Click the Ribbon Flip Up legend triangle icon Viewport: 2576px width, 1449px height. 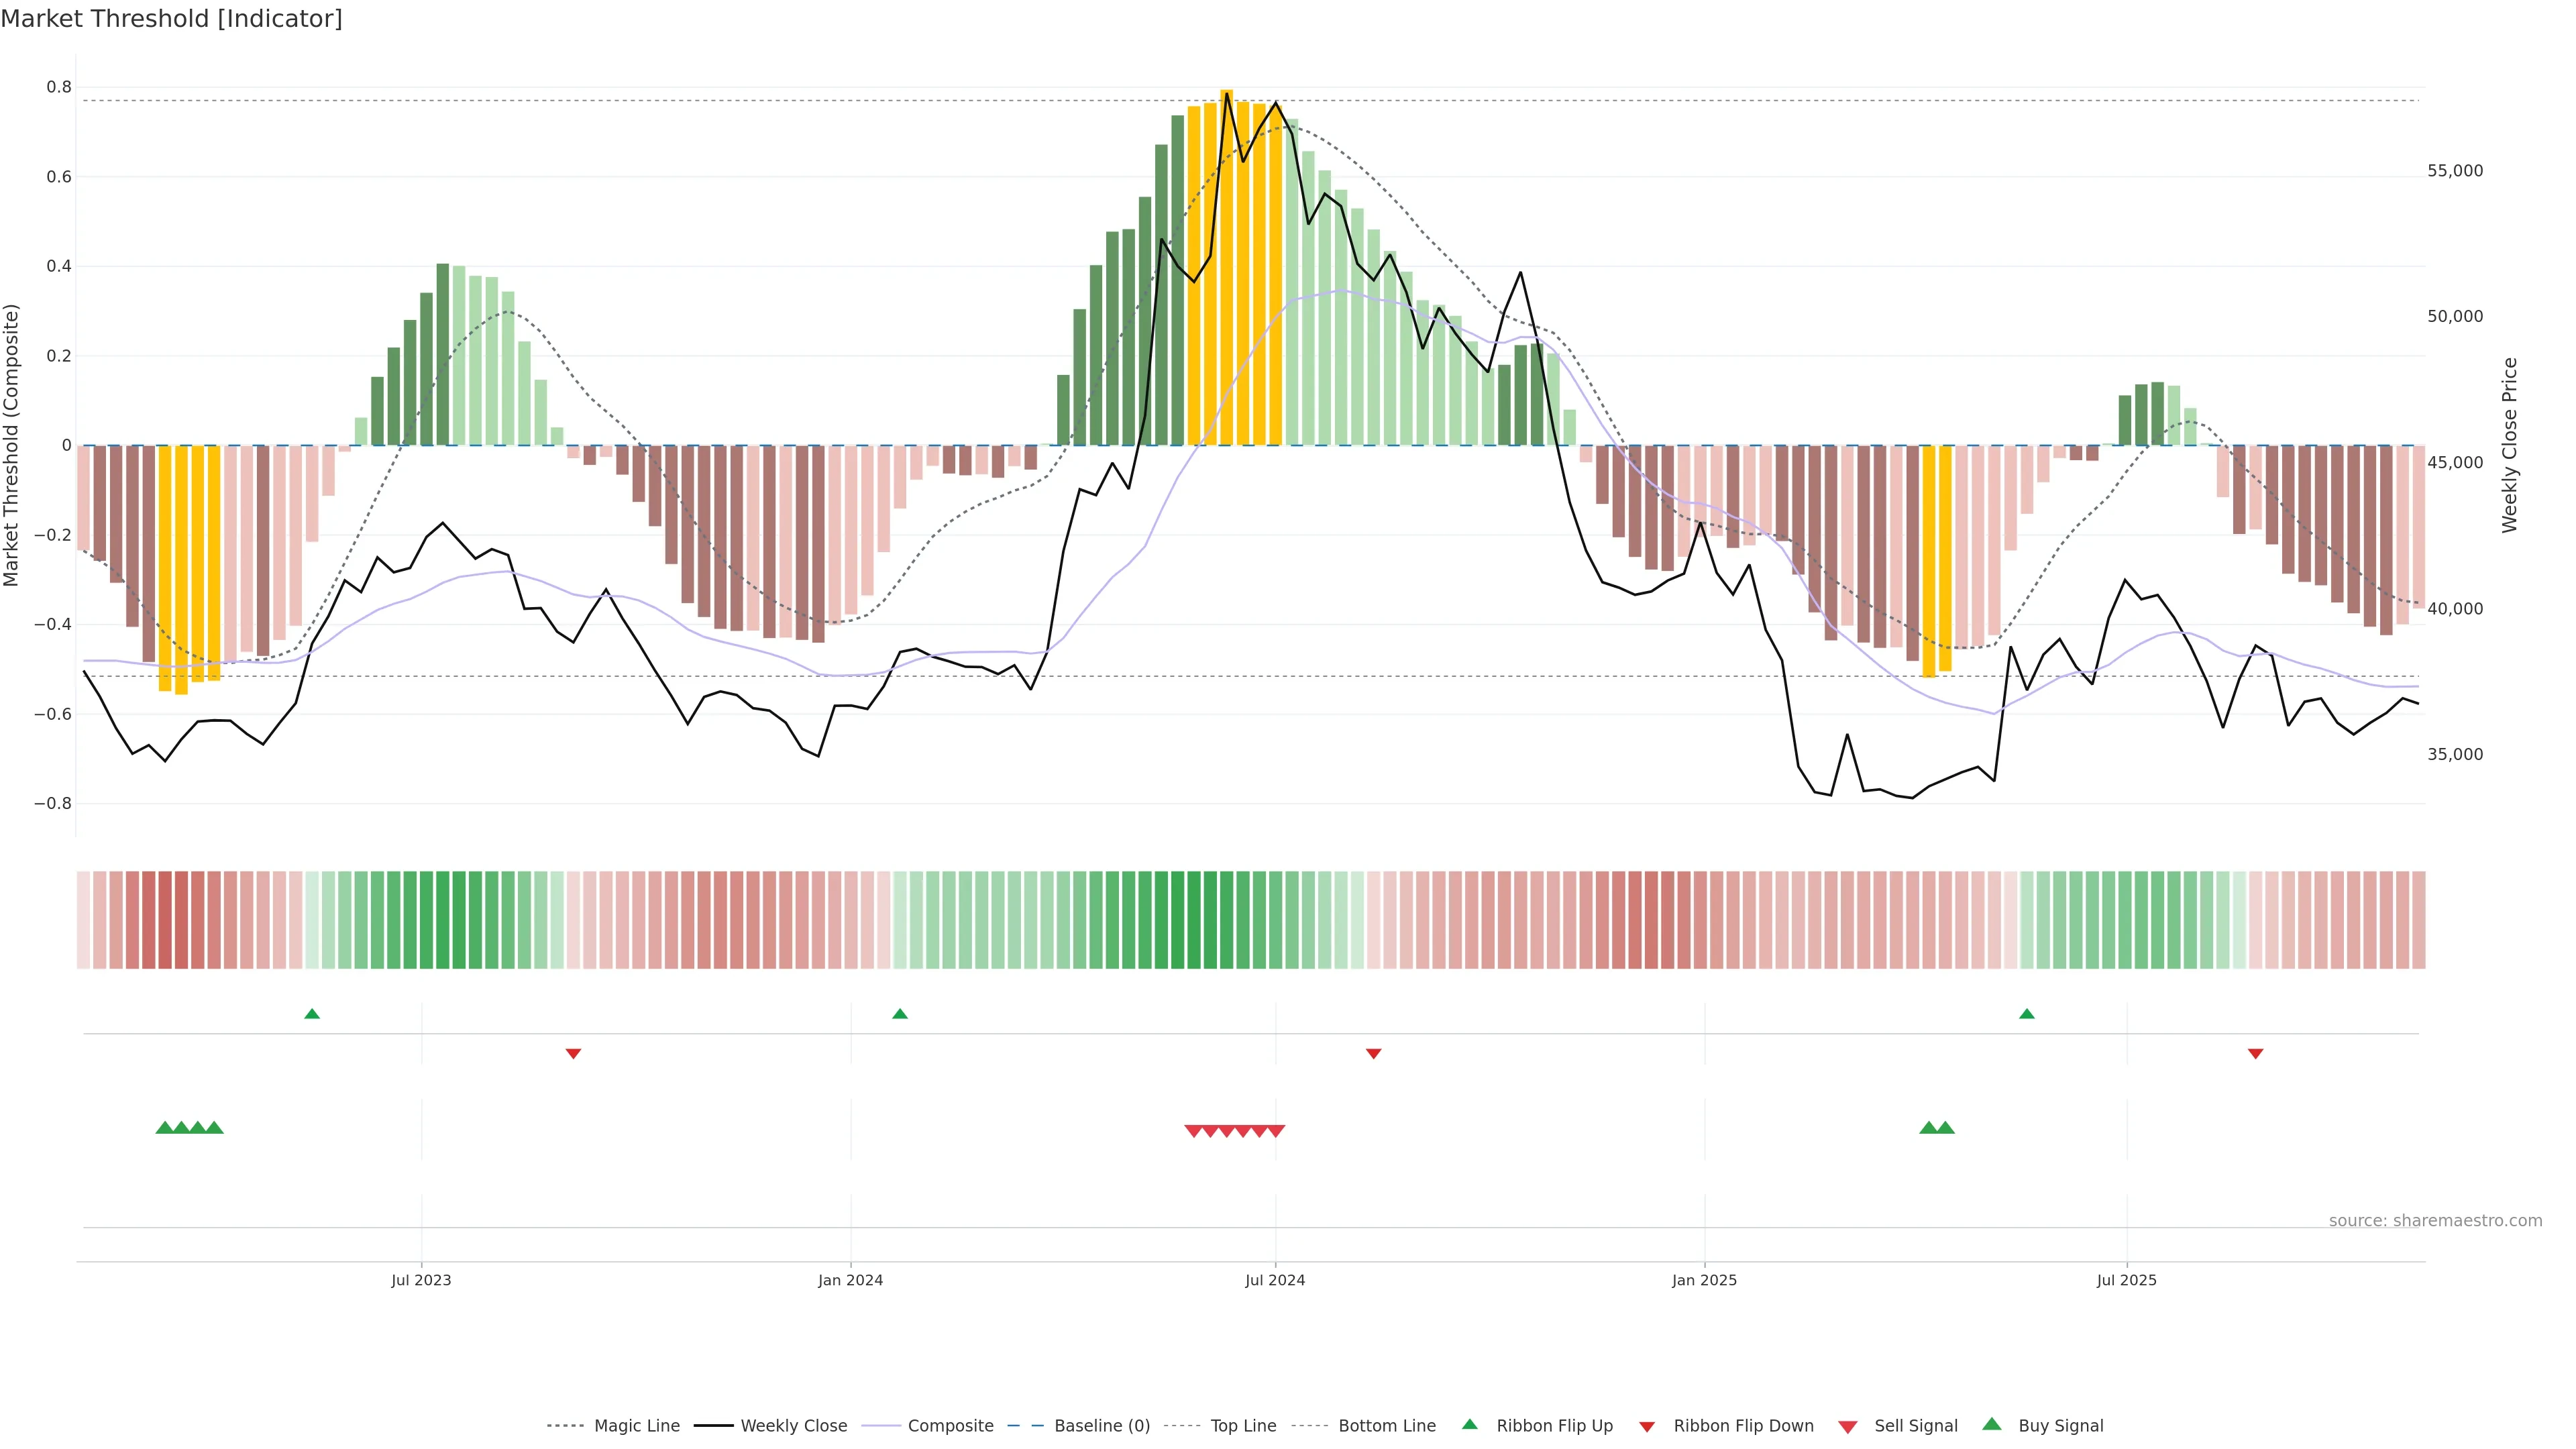(1469, 1424)
